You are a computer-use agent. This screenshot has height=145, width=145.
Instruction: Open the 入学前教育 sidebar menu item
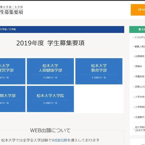[139, 107]
